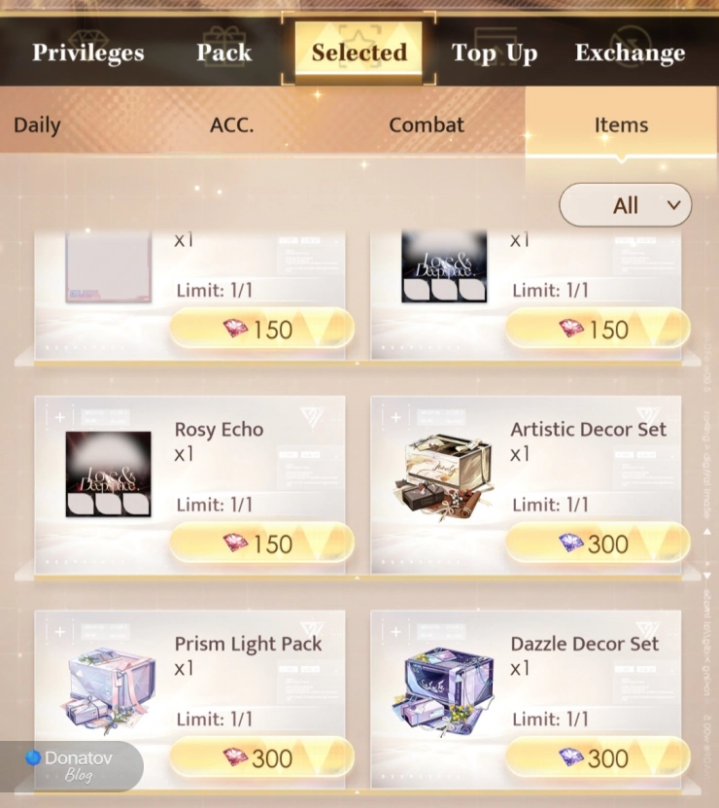Open the Rosy Echo item thumbnail
Screen dimensions: 719x808
pyautogui.click(x=108, y=474)
